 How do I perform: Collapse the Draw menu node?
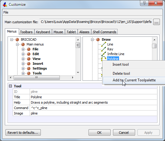pos(92,39)
